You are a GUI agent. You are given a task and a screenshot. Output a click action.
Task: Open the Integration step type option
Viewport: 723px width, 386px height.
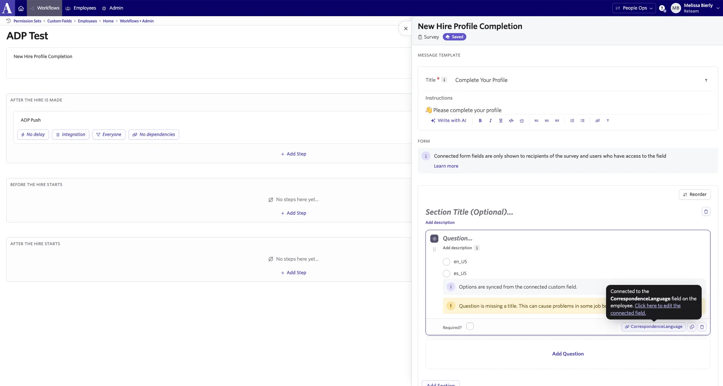click(70, 135)
